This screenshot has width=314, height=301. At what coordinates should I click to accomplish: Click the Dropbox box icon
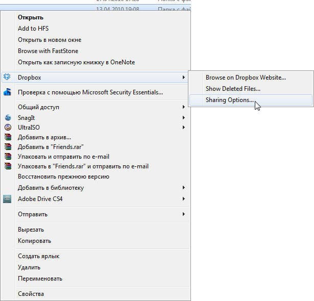7,77
